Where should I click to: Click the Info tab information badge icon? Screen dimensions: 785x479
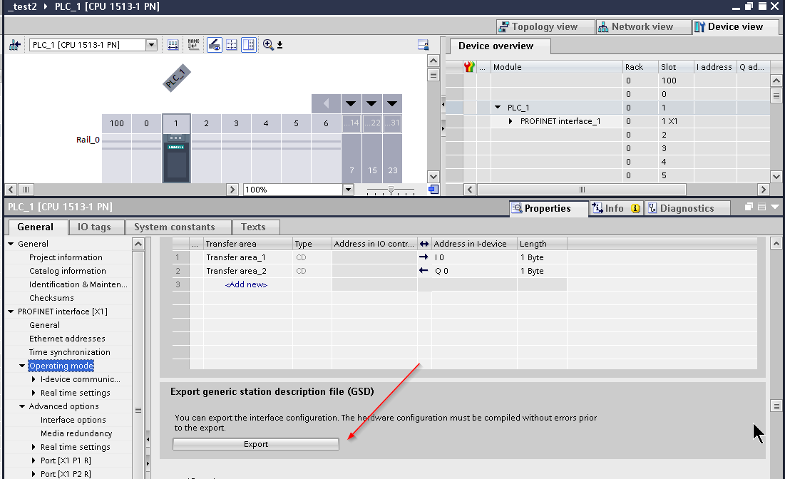(x=636, y=208)
